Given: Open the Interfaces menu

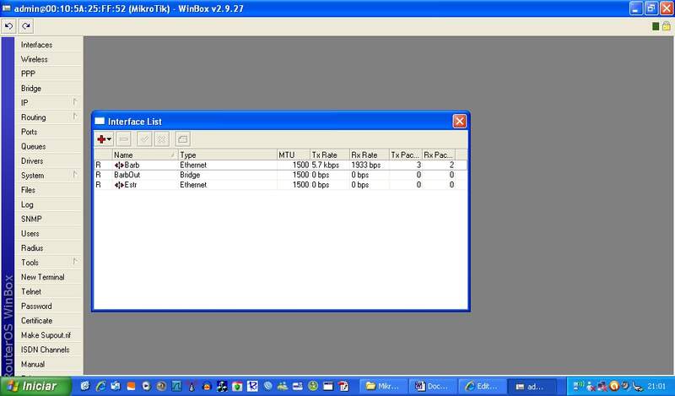Looking at the screenshot, I should [36, 45].
